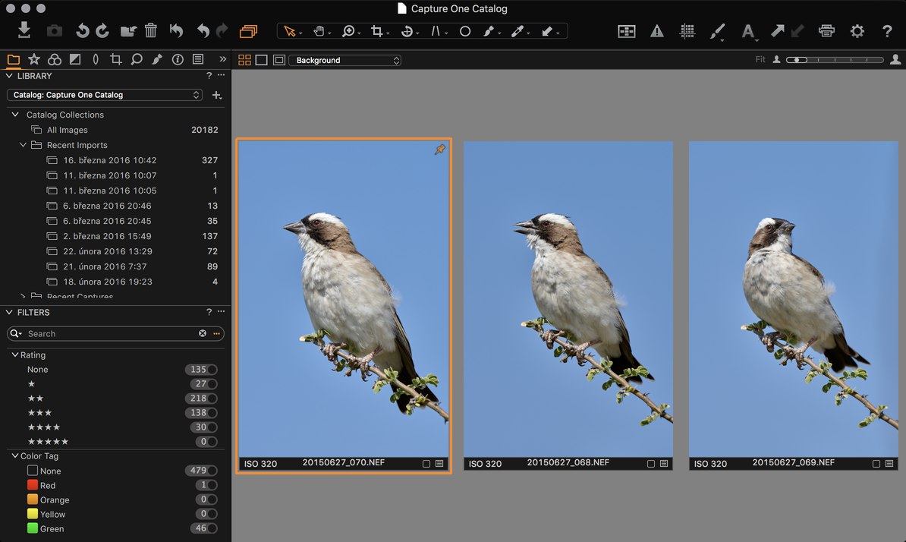Open the Metadata info tool tab
Image resolution: width=906 pixels, height=542 pixels.
click(x=178, y=59)
